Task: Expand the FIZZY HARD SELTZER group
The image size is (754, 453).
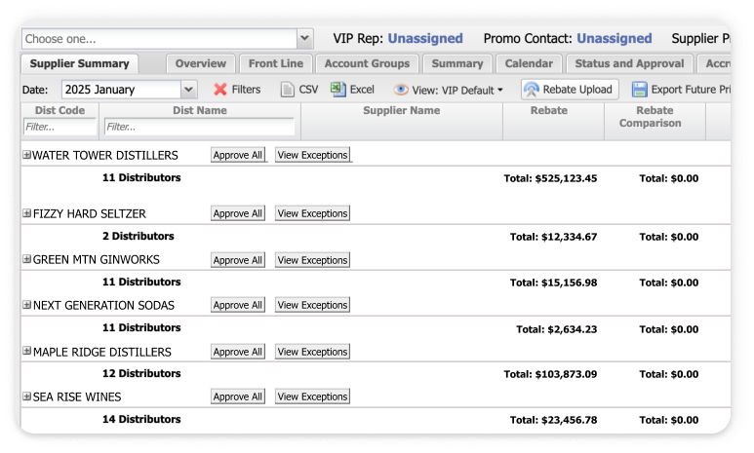Action: [x=26, y=213]
